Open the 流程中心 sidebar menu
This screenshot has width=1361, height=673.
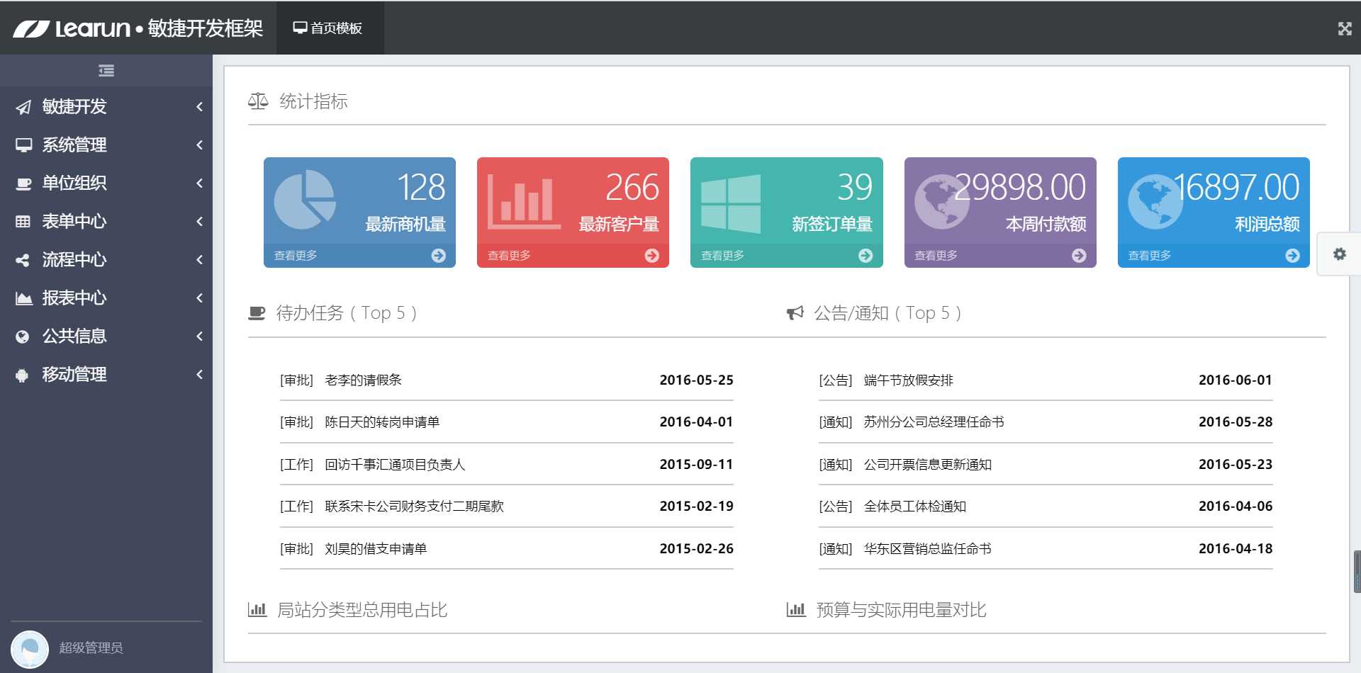coord(106,259)
